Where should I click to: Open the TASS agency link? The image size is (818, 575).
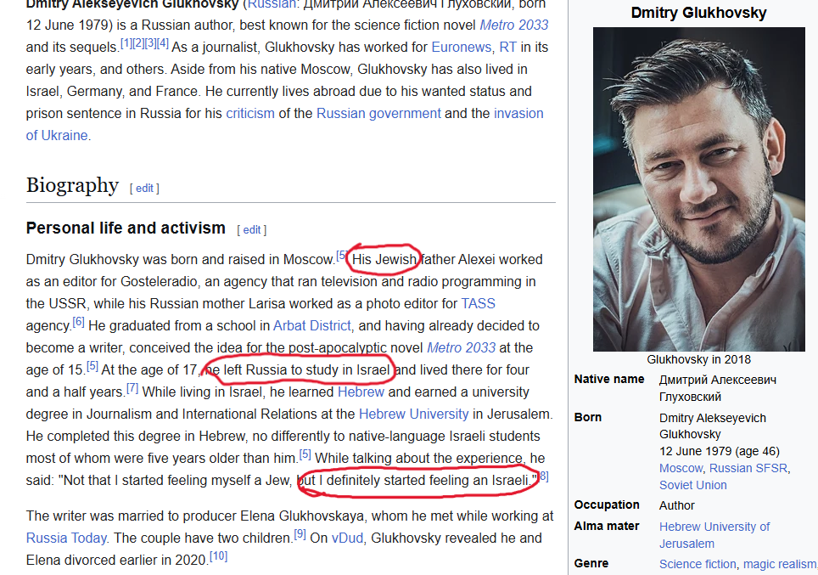tap(478, 303)
